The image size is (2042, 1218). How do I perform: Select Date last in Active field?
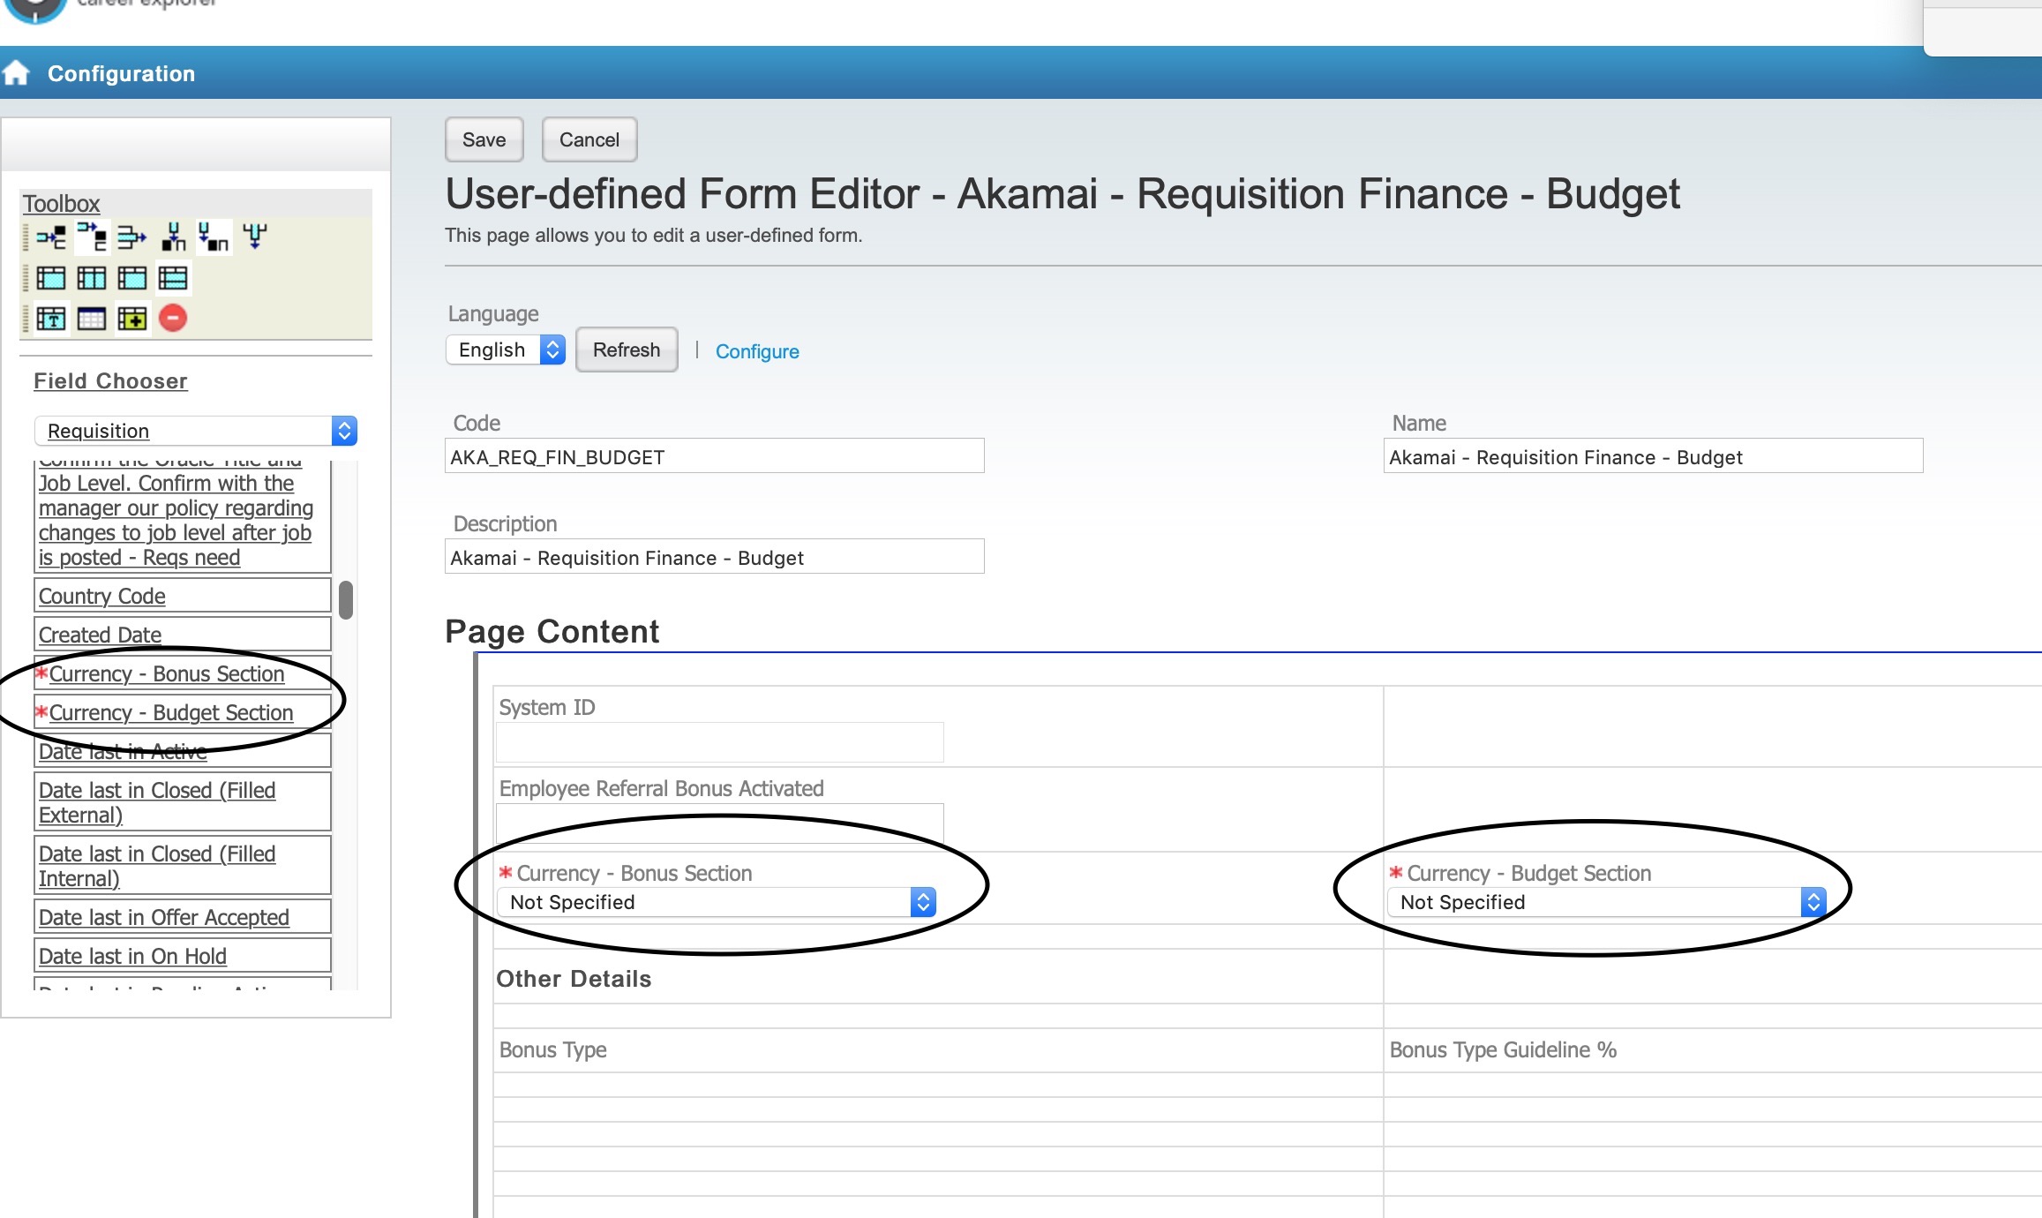(x=183, y=751)
